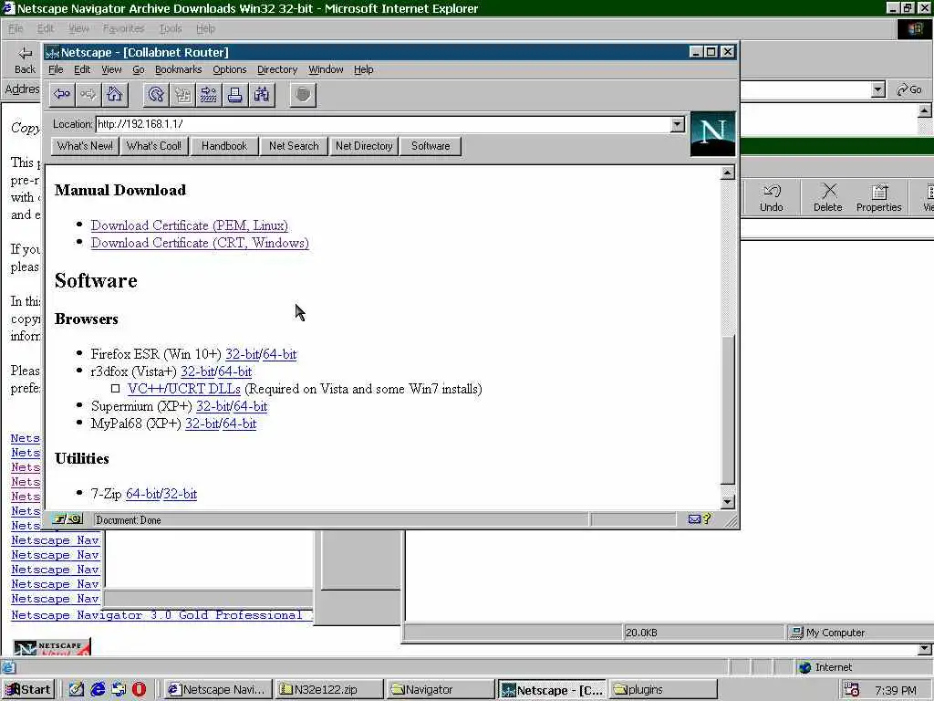The image size is (934, 701).
Task: Open the Options menu in Netscape
Action: coord(229,69)
